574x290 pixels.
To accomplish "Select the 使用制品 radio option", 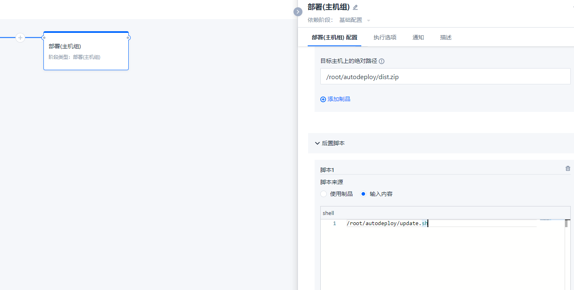I will pos(324,194).
